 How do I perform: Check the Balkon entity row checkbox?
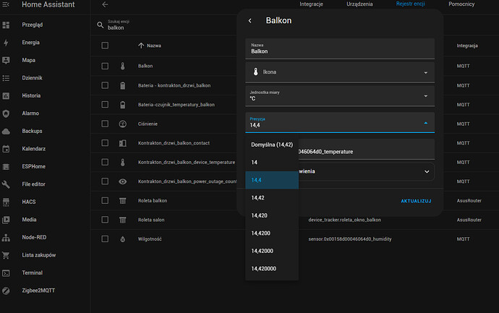click(105, 67)
